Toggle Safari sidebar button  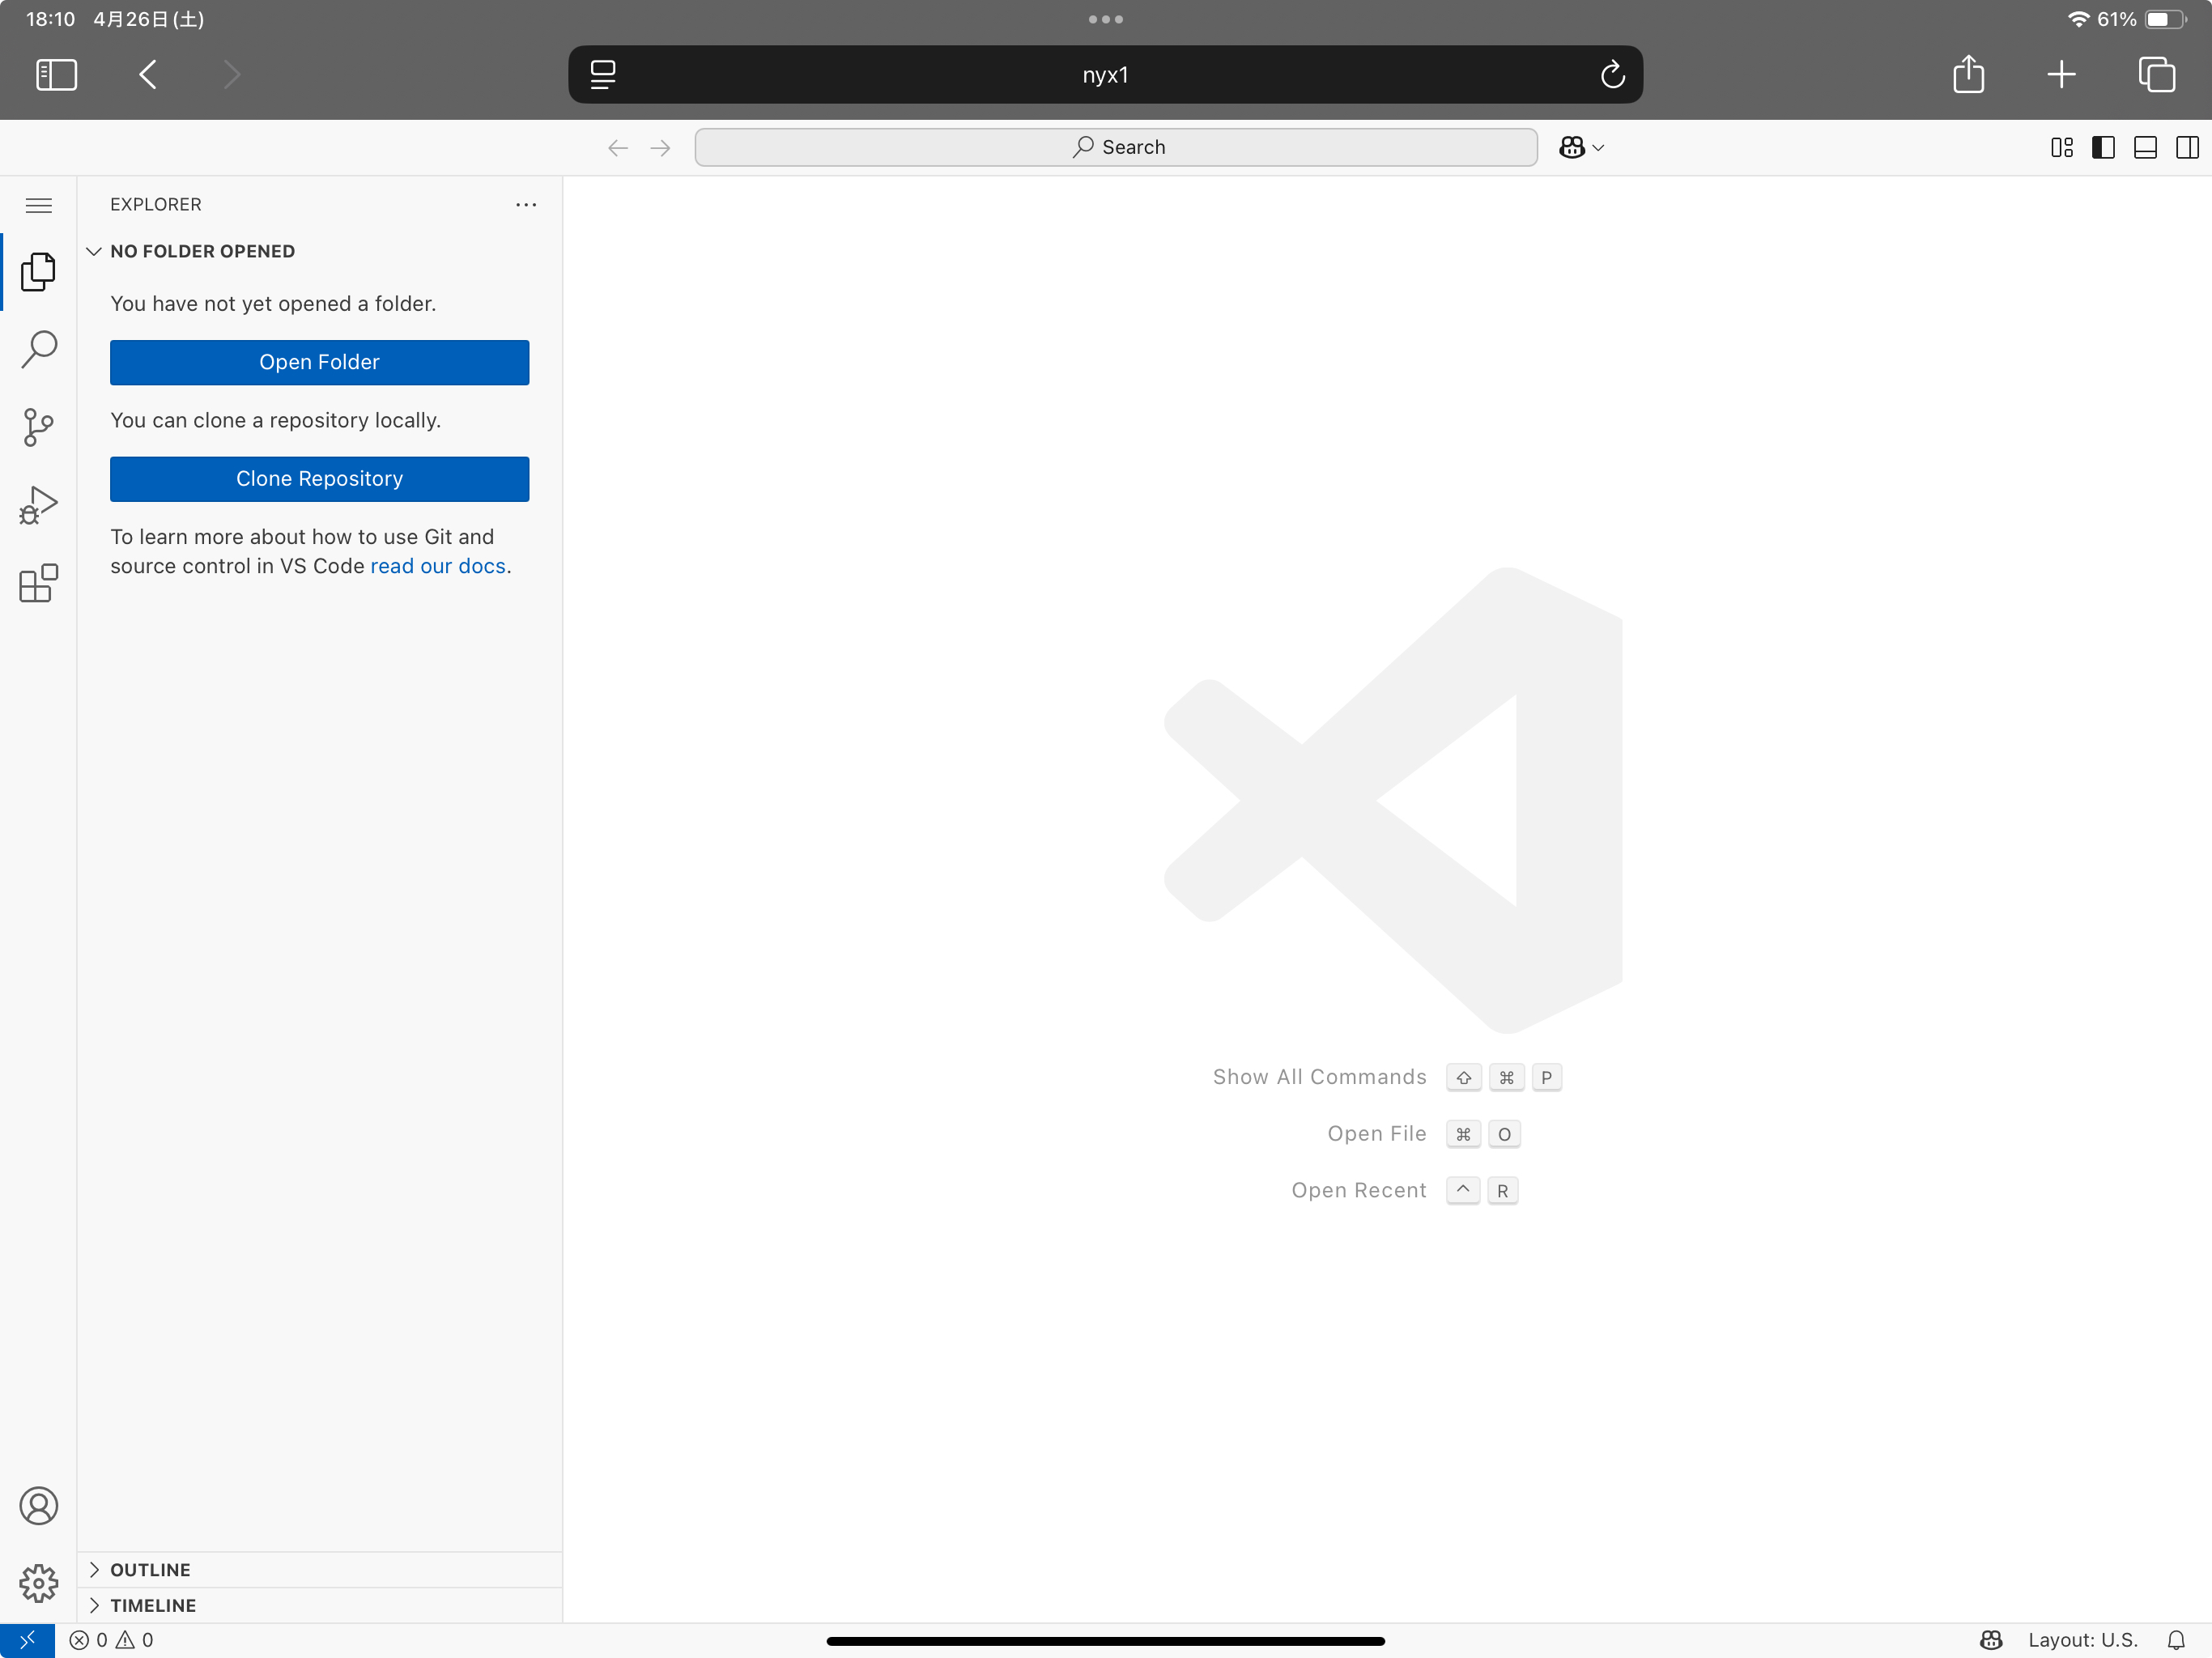coord(56,75)
